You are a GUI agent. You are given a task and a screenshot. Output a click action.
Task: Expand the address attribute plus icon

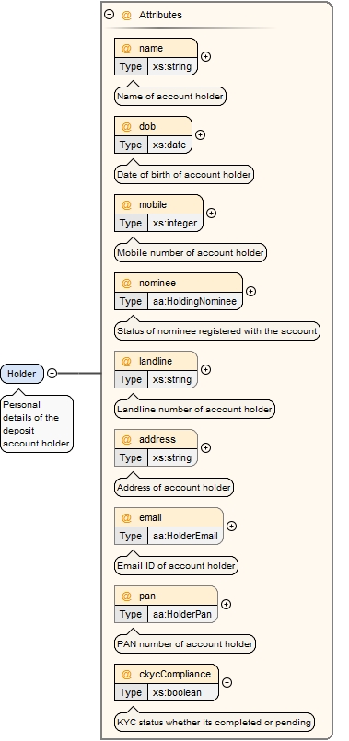[205, 448]
